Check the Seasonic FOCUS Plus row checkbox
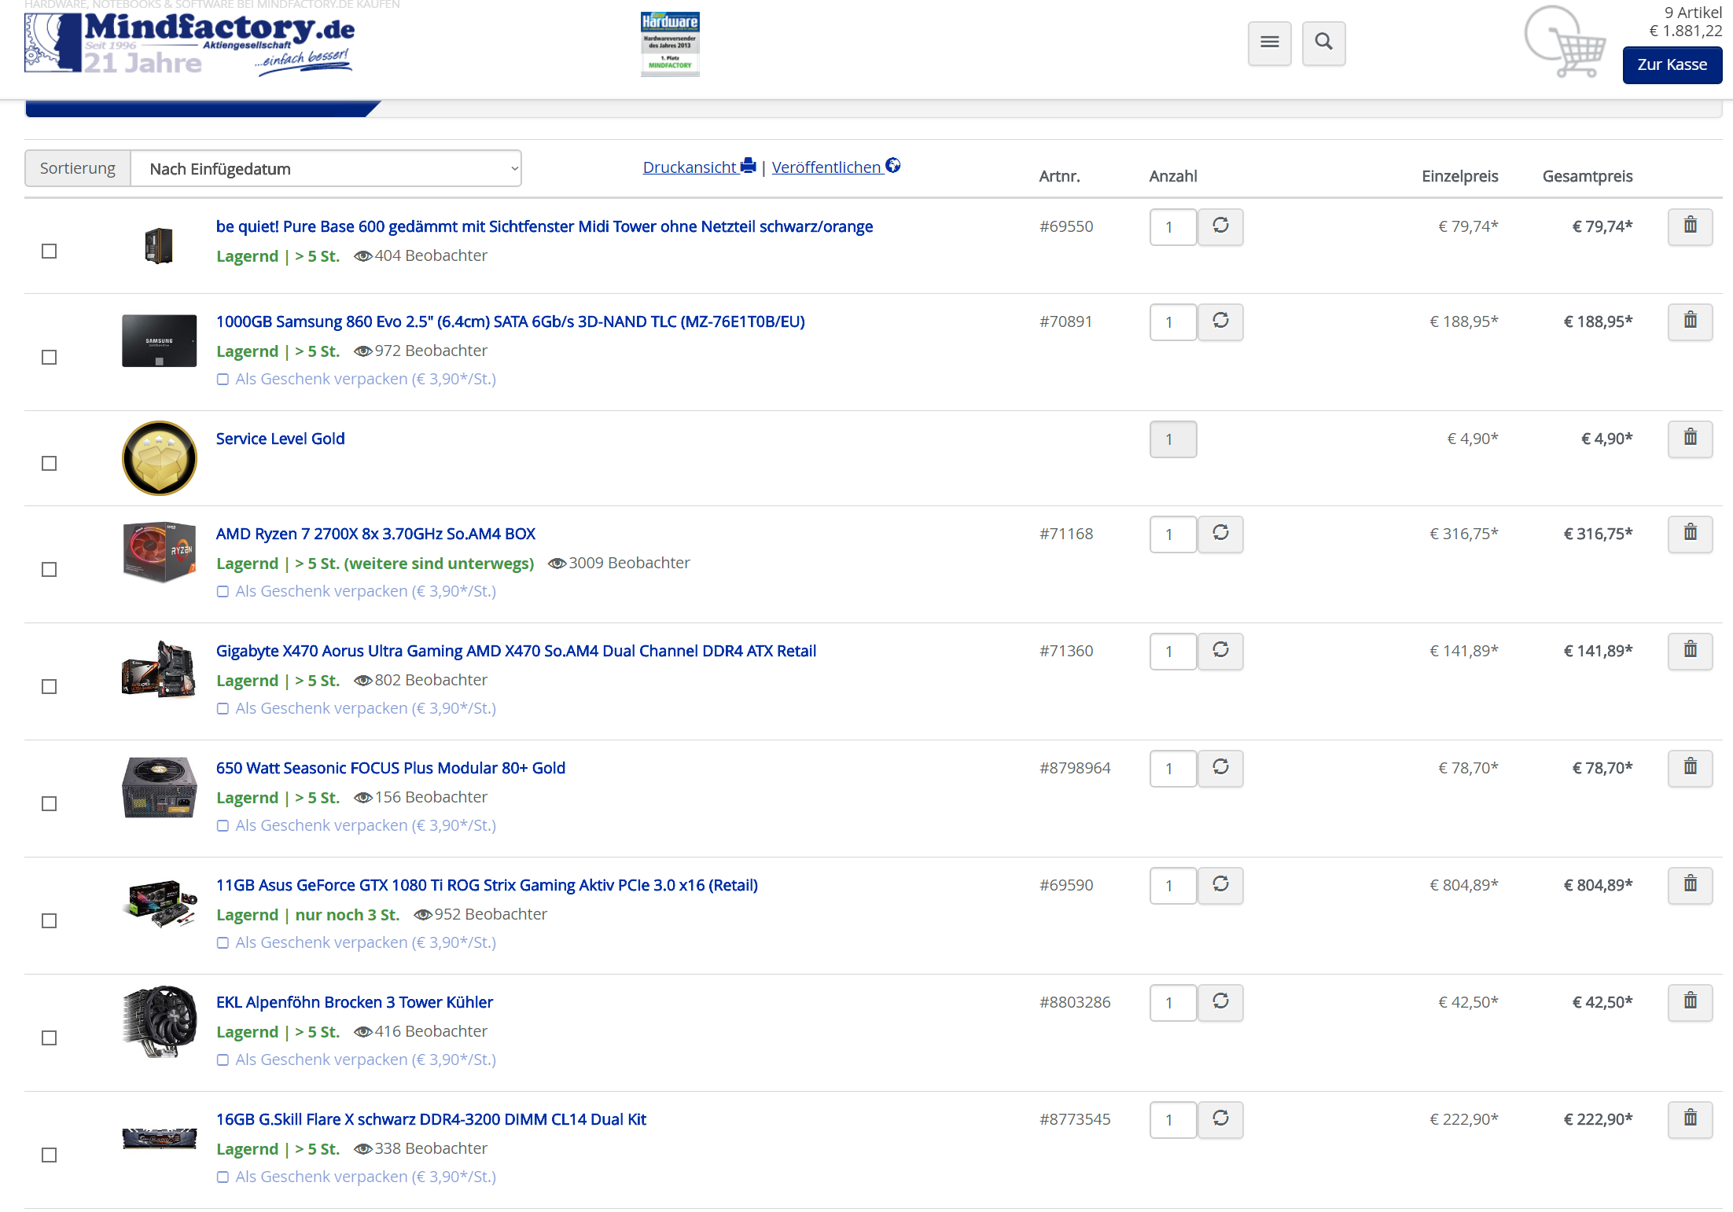Viewport: 1733px width, 1212px height. [x=49, y=804]
